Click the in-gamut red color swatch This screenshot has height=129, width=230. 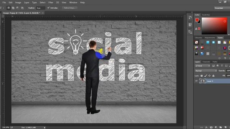pyautogui.click(x=199, y=29)
